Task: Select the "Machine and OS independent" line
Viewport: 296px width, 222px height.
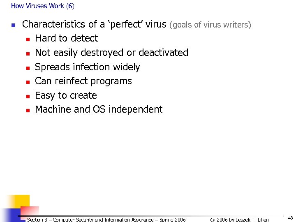Action: click(99, 109)
